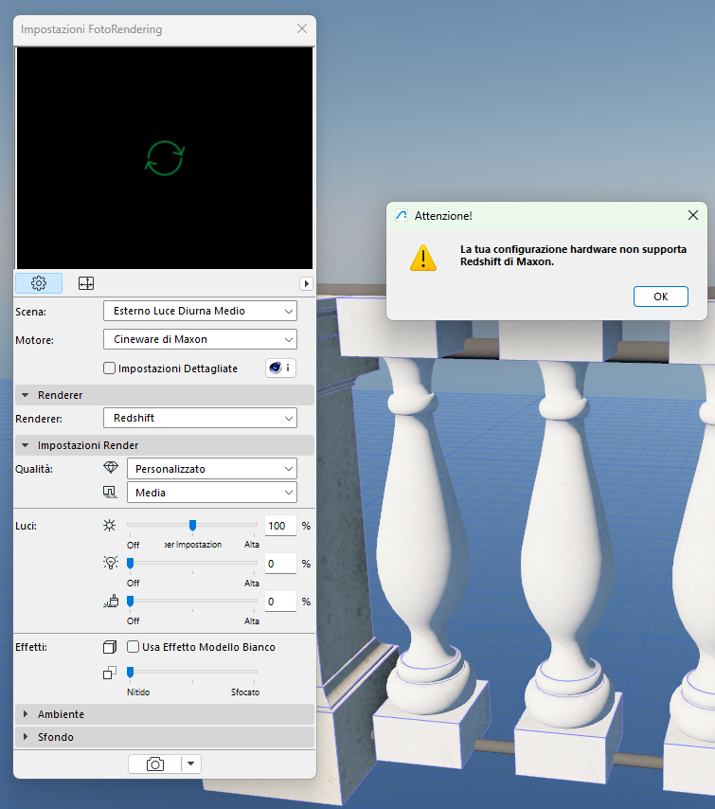The height and width of the screenshot is (809, 715).
Task: Click the white model cube icon
Action: [110, 647]
